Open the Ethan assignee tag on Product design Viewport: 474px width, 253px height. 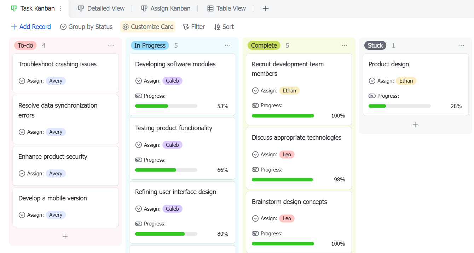[406, 81]
